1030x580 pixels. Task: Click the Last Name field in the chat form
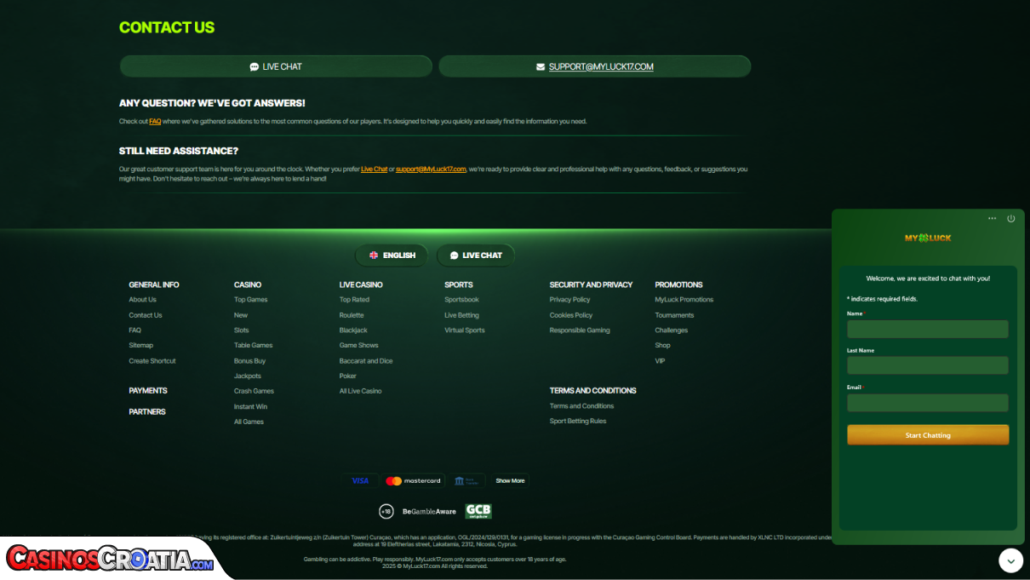click(x=928, y=365)
